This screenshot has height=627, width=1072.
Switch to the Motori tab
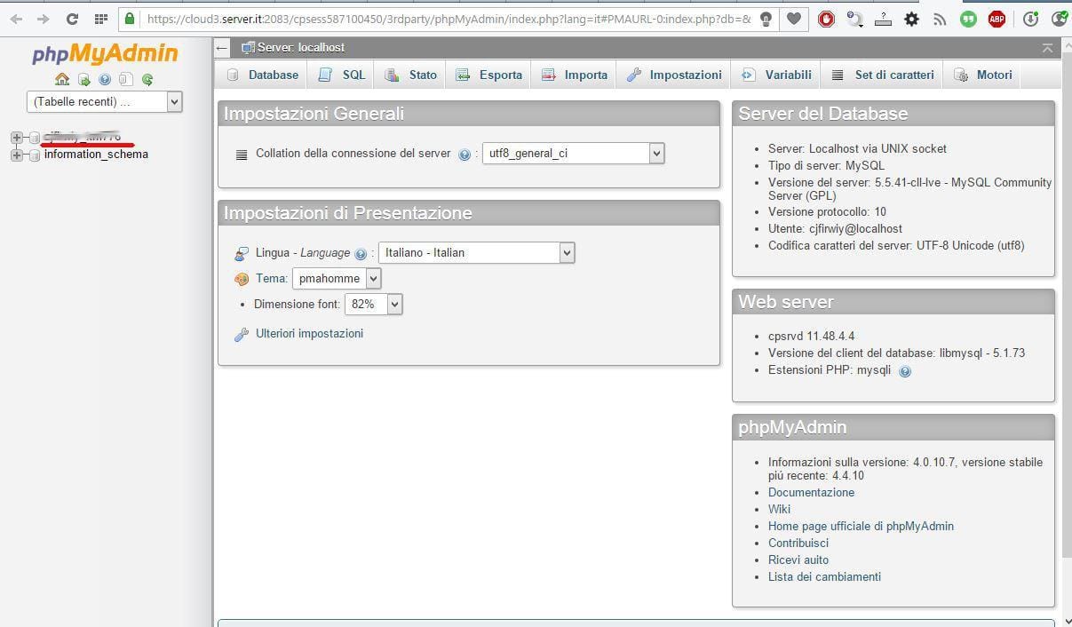pyautogui.click(x=982, y=75)
